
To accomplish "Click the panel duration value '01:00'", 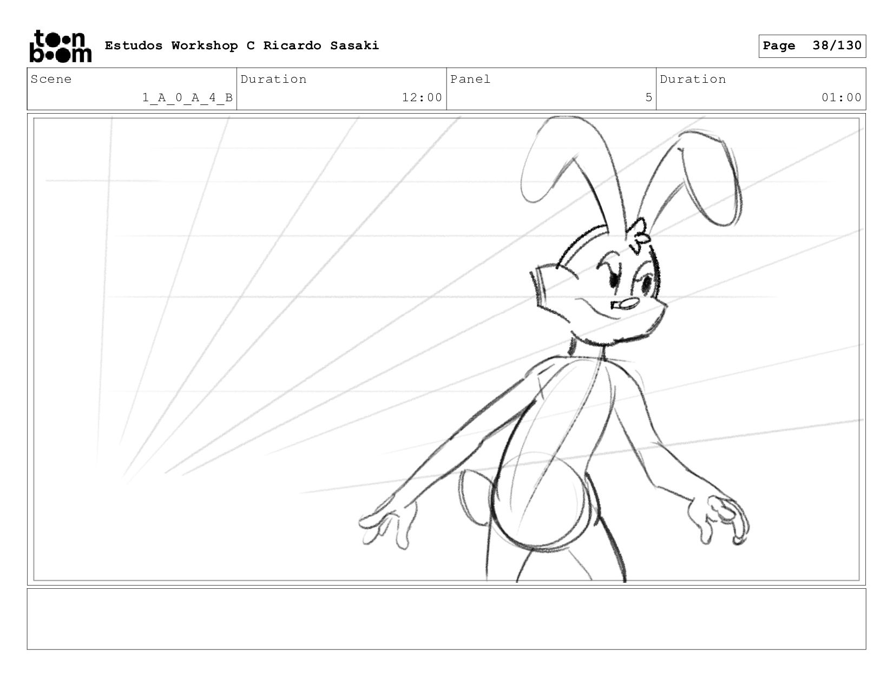I will tap(841, 97).
